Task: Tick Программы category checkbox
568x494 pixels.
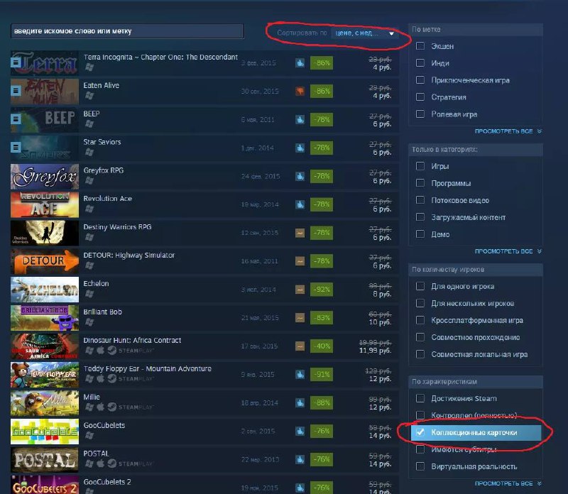Action: (x=420, y=183)
